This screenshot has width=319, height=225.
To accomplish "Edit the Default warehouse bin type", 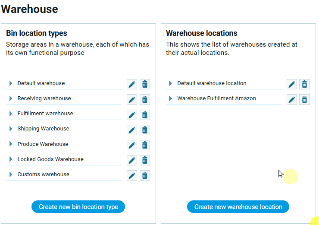I will 132,84.
